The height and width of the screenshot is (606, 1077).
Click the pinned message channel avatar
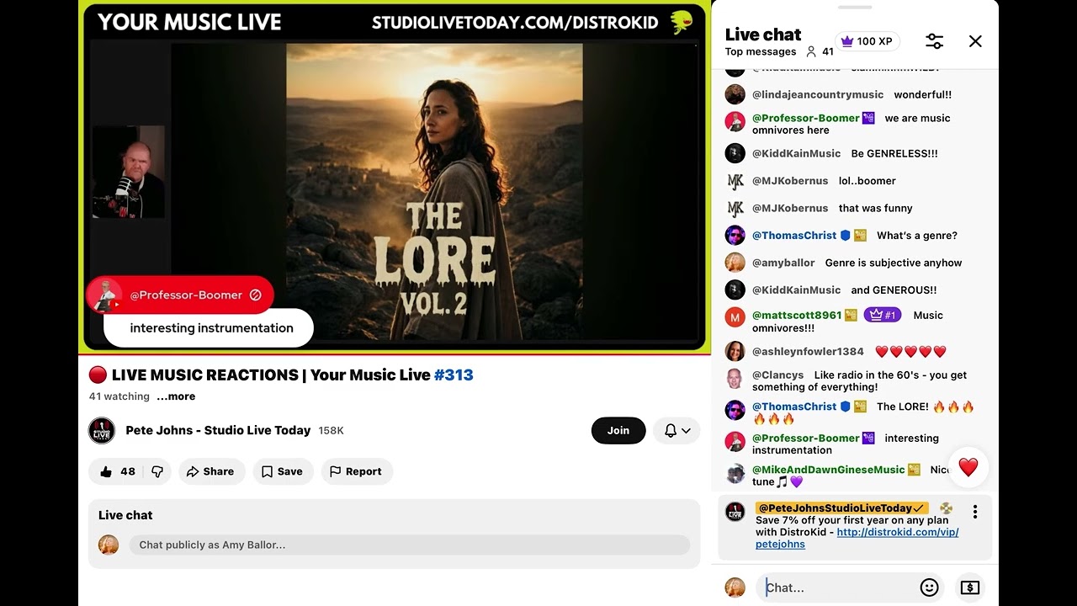tap(735, 511)
